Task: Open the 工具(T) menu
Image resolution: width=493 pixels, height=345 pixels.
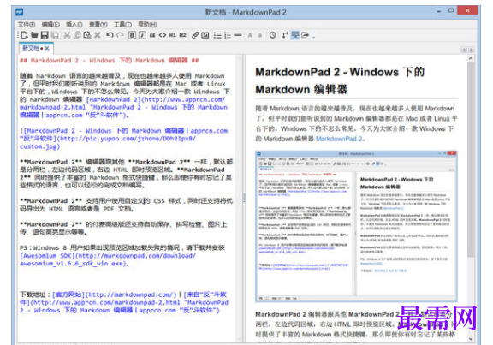Action: (x=122, y=24)
